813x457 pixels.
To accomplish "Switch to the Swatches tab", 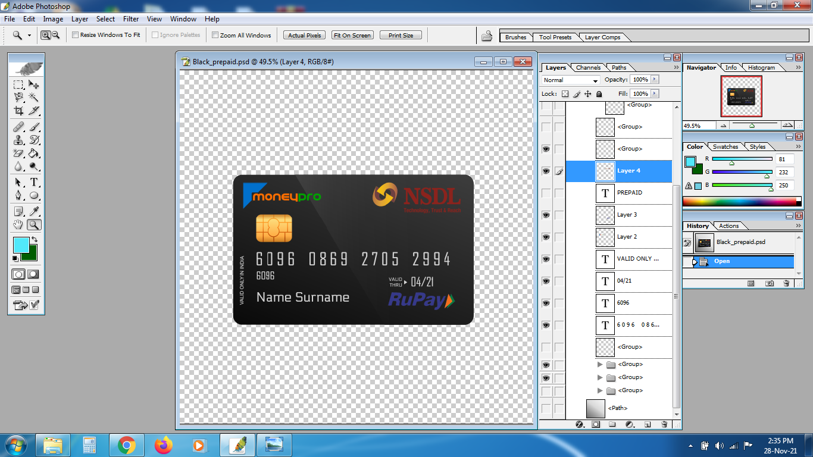I will pyautogui.click(x=726, y=146).
